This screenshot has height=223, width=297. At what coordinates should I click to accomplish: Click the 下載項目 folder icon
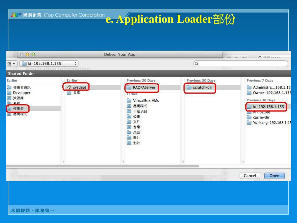[x=129, y=111]
